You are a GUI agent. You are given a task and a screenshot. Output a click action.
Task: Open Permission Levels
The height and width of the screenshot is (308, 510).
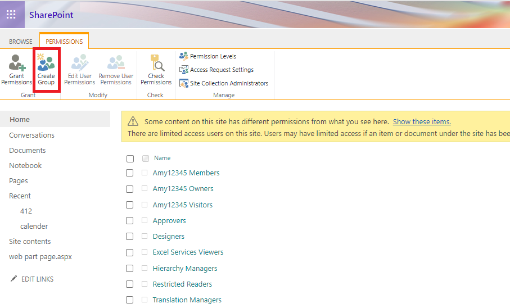[208, 56]
